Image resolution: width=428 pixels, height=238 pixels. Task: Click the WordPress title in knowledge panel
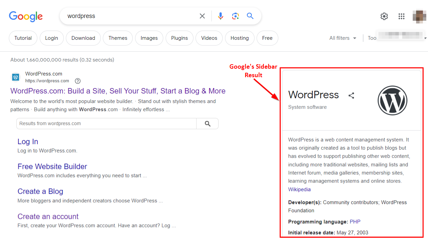pos(313,95)
